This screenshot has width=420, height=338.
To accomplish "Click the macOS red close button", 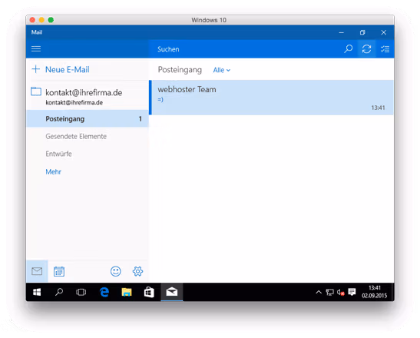I will coord(32,20).
